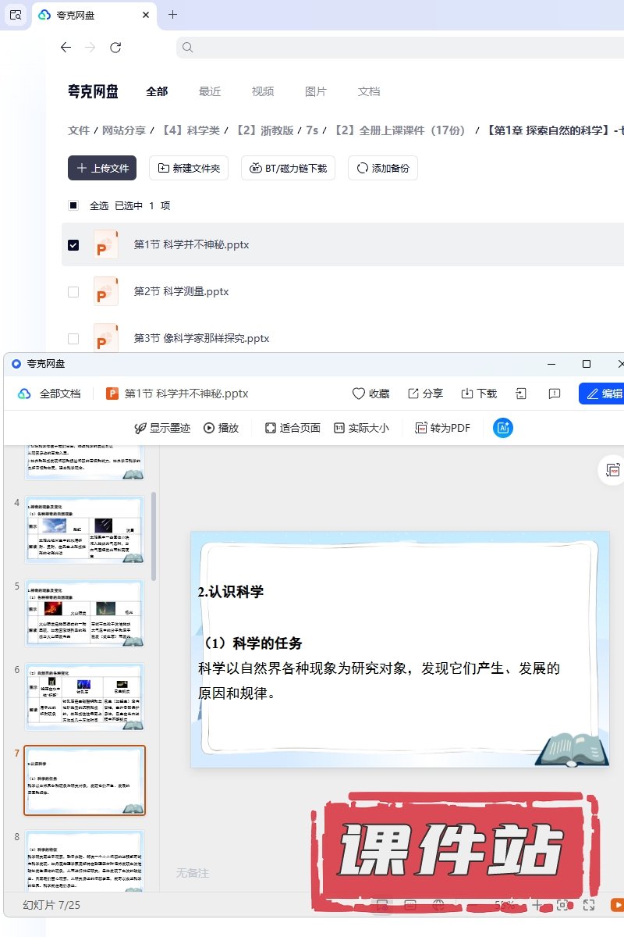Toggle 显示墨迹 ink display

pos(141,428)
